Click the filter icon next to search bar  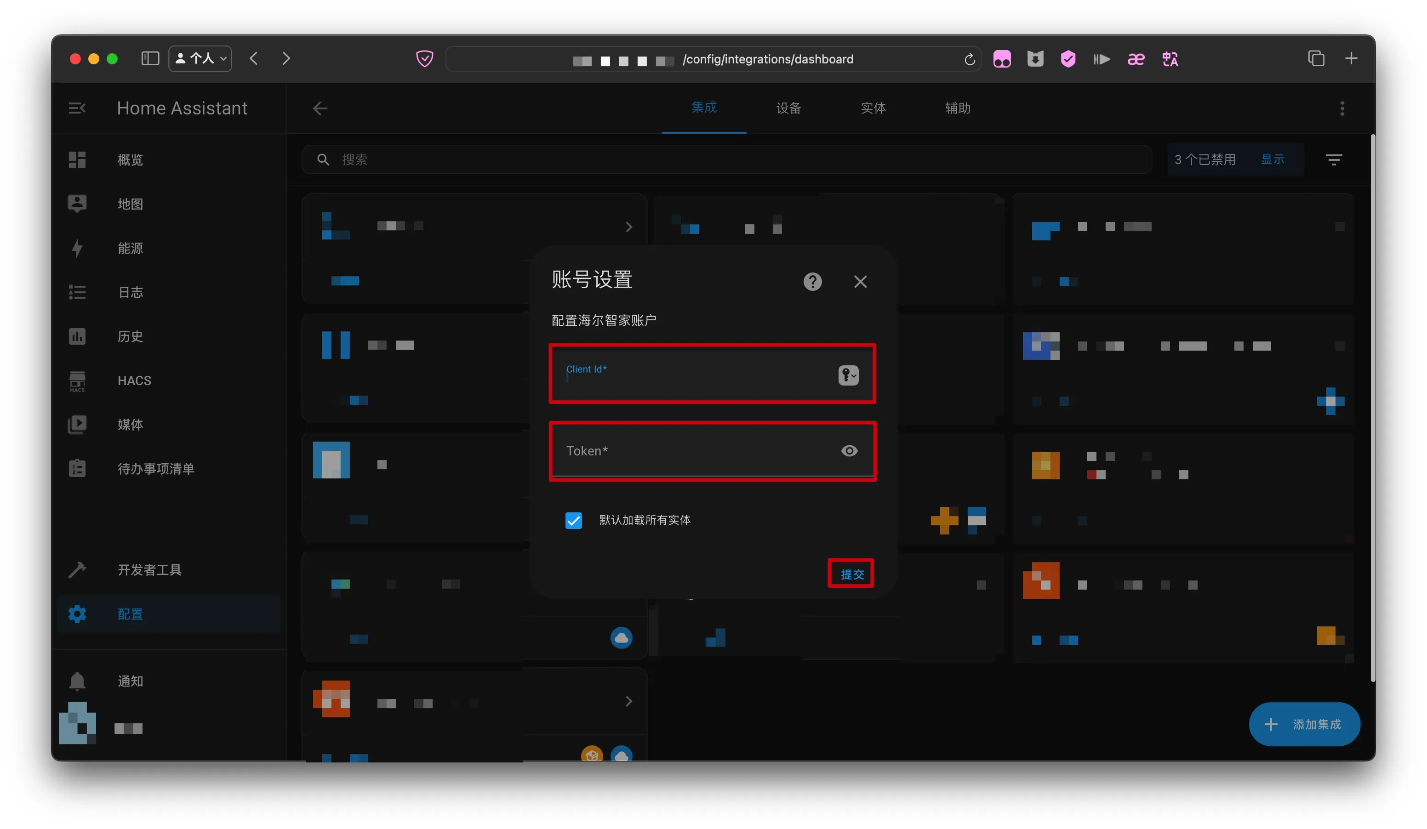click(x=1333, y=159)
